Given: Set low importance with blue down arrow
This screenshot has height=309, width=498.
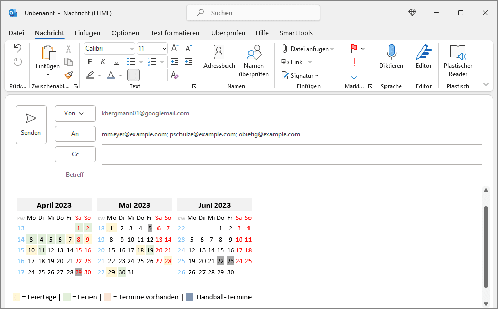Looking at the screenshot, I should (354, 75).
